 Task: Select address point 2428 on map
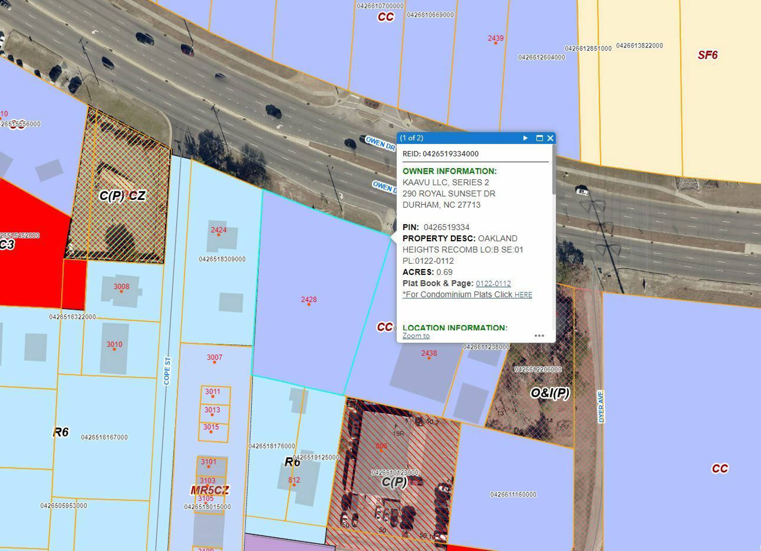pos(309,304)
